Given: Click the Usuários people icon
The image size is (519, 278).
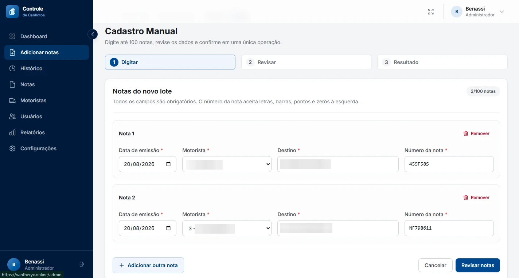Looking at the screenshot, I should [x=12, y=116].
